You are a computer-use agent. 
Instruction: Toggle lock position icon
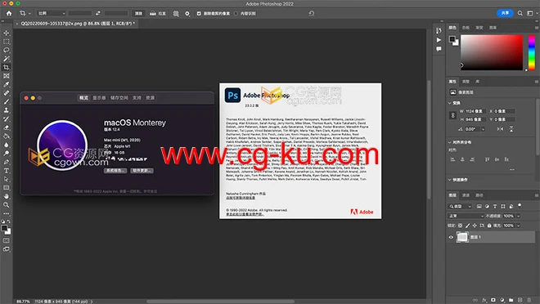click(475, 226)
